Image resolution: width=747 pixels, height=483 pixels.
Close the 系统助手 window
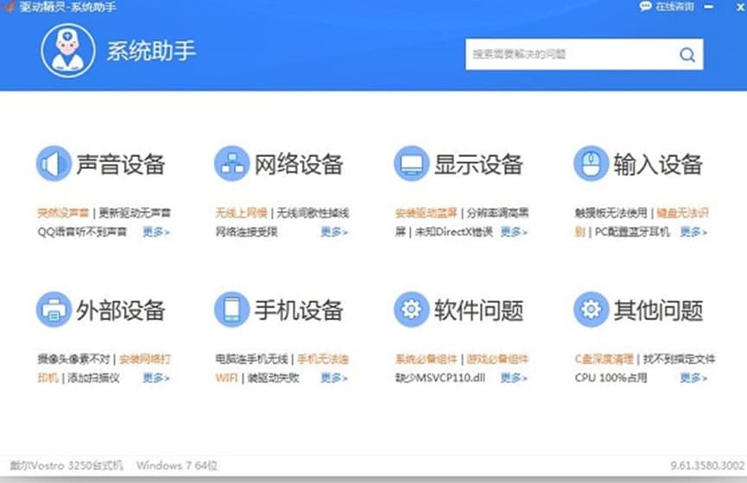[741, 7]
